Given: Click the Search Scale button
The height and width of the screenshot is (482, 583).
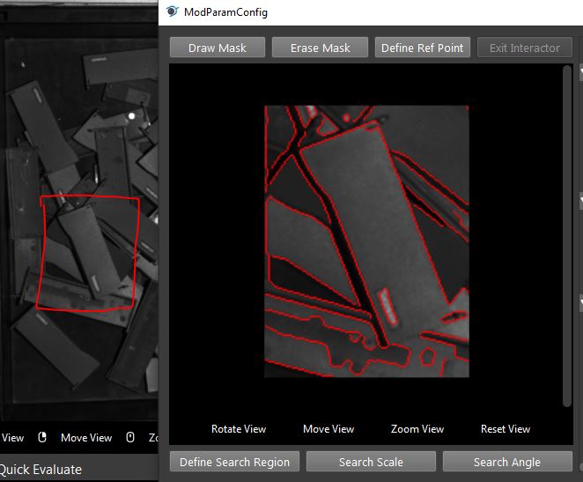Looking at the screenshot, I should [371, 462].
